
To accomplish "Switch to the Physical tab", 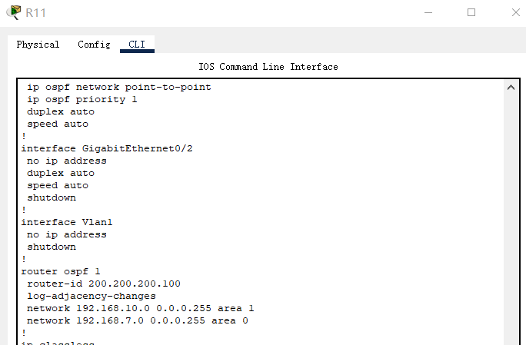I will 38,45.
